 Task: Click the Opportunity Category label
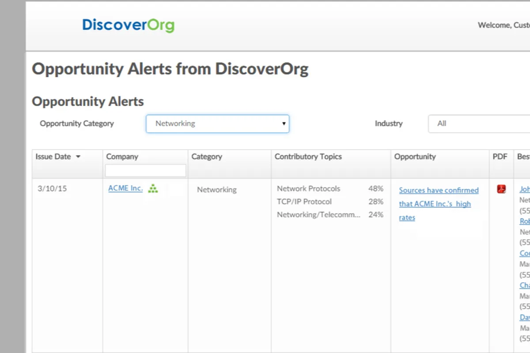77,124
